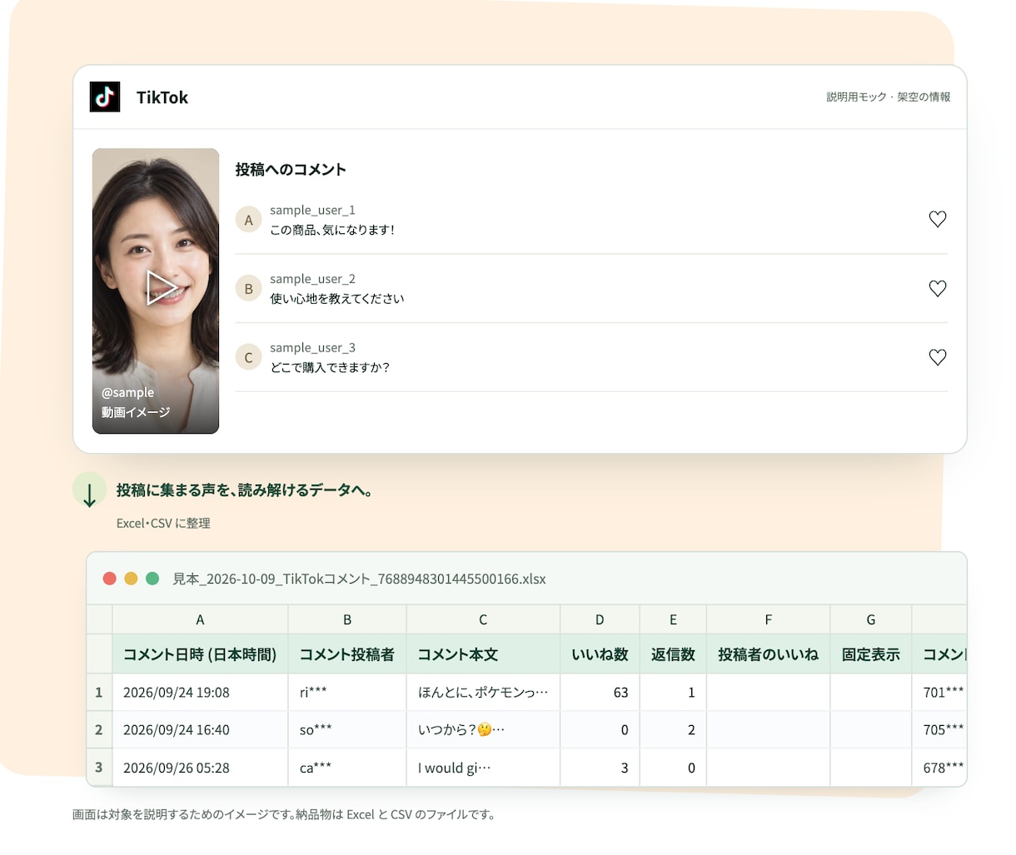
Task: Click the 投稿へのコメント heading
Action: tap(291, 170)
